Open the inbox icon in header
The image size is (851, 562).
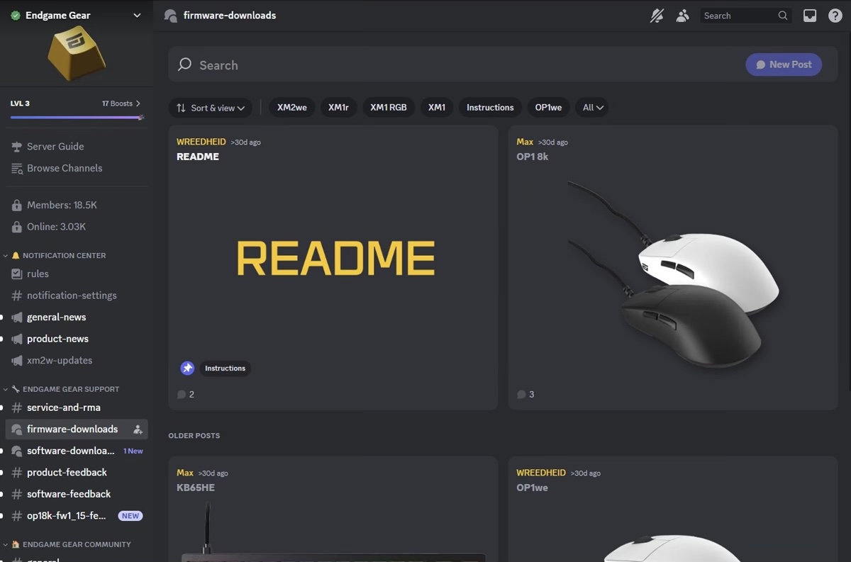tap(810, 16)
